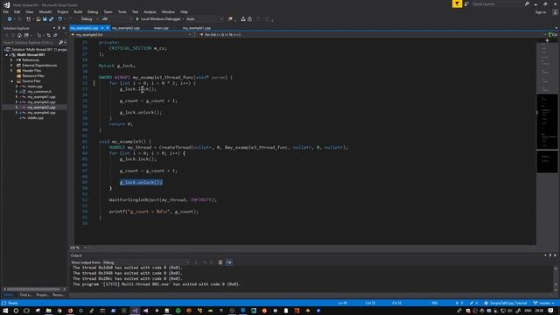Expand the References node
The image size is (560, 315).
(11, 60)
